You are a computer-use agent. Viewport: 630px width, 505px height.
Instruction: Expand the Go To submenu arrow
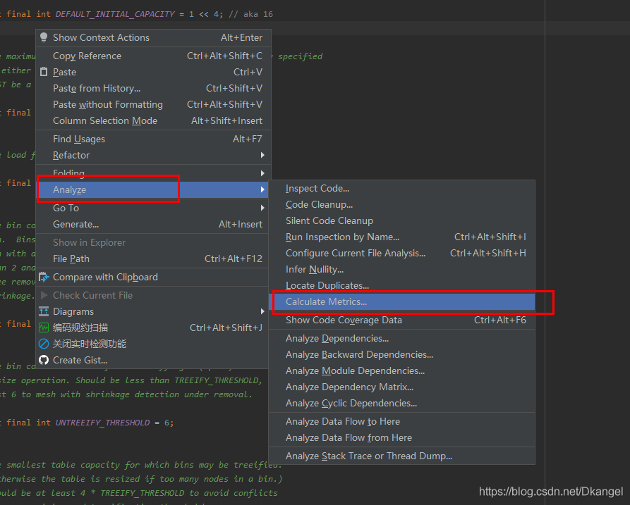(262, 208)
